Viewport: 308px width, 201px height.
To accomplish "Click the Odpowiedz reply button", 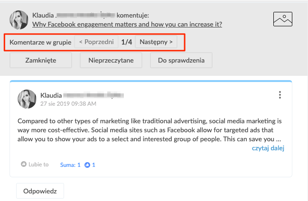I will (x=40, y=191).
